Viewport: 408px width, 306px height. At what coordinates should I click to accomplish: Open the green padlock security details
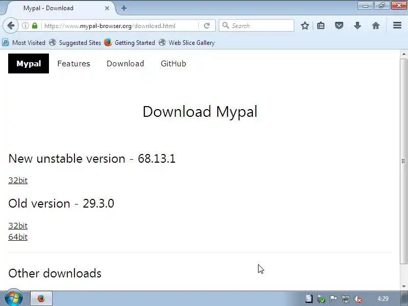click(35, 26)
